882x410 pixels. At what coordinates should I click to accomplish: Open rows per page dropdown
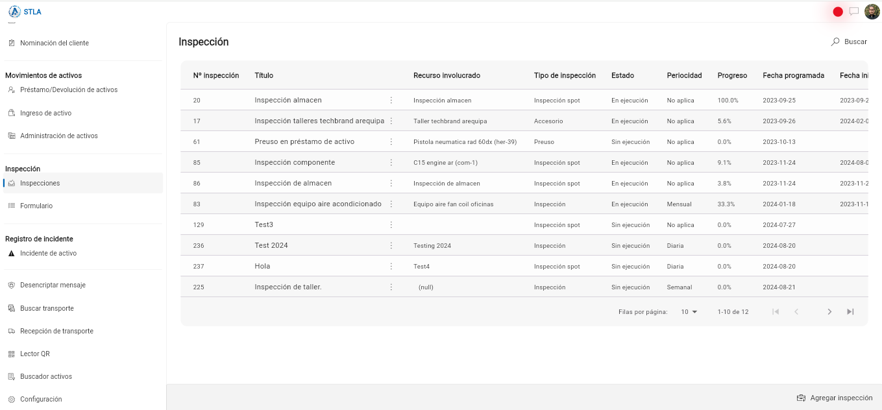(689, 312)
